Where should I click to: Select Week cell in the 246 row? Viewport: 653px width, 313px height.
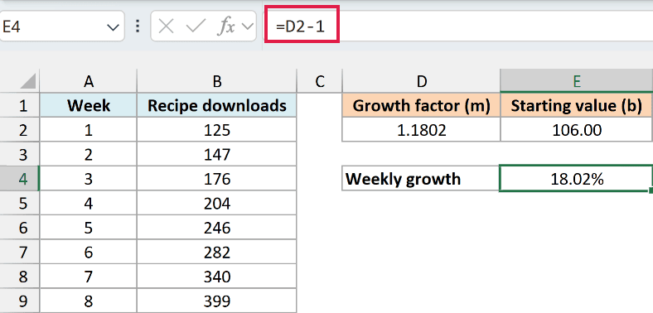[x=89, y=228]
